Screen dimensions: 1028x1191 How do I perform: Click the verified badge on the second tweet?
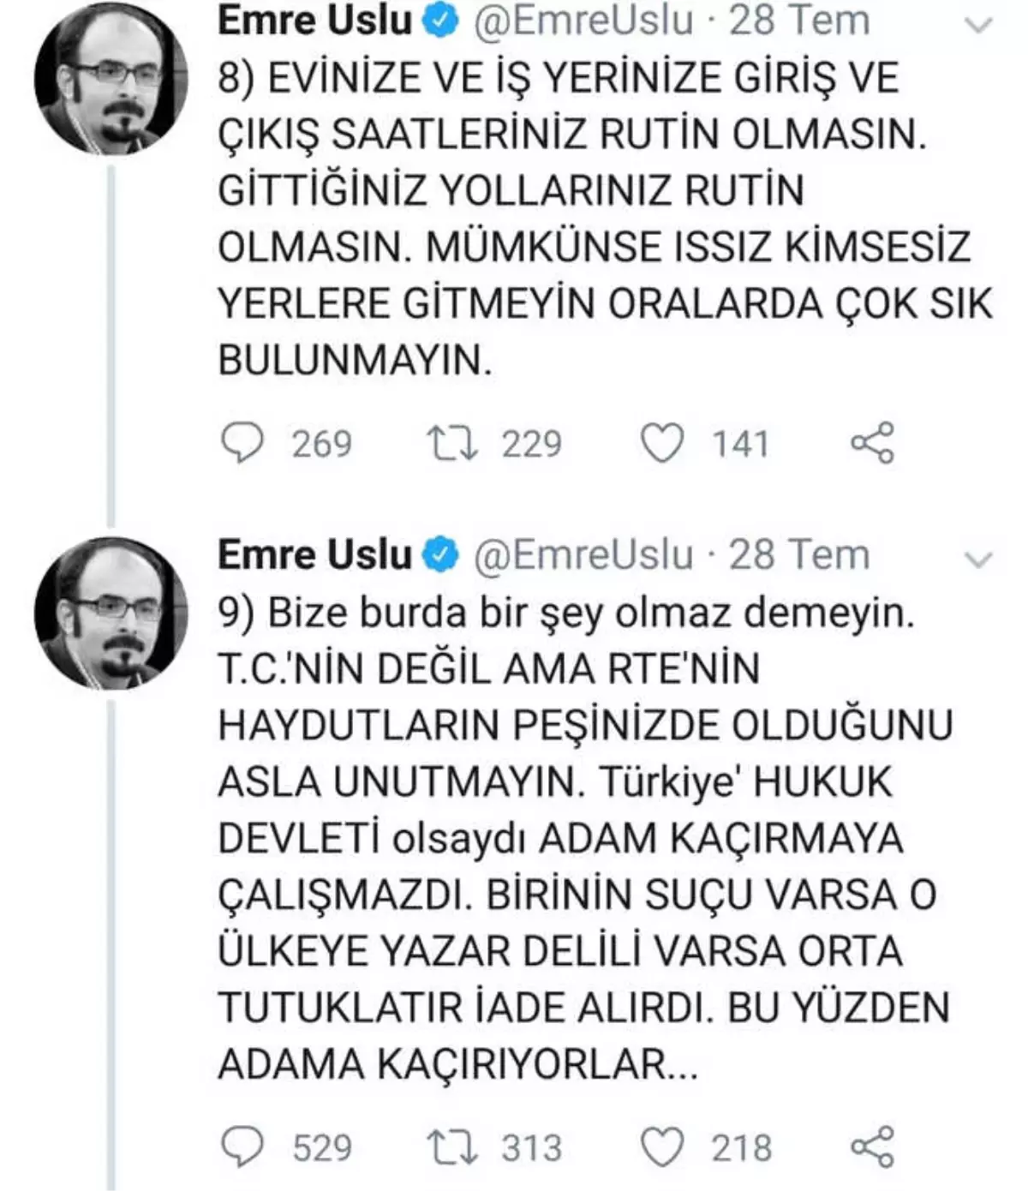coord(439,555)
